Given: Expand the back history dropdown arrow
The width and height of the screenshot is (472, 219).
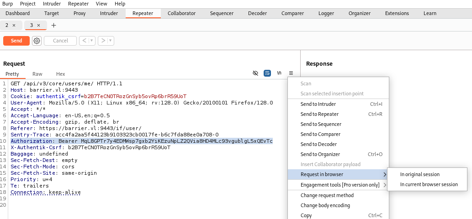Looking at the screenshot, I should click(92, 41).
